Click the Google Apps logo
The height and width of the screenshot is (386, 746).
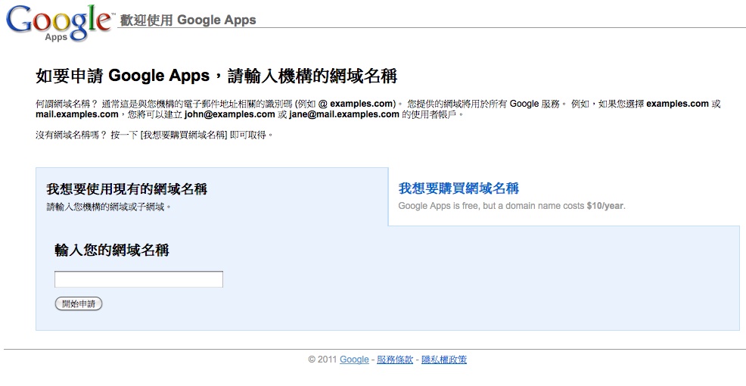point(60,23)
